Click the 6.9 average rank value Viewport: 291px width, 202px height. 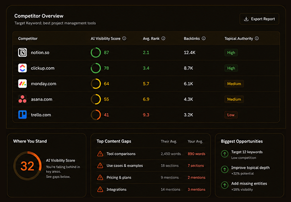(146, 99)
